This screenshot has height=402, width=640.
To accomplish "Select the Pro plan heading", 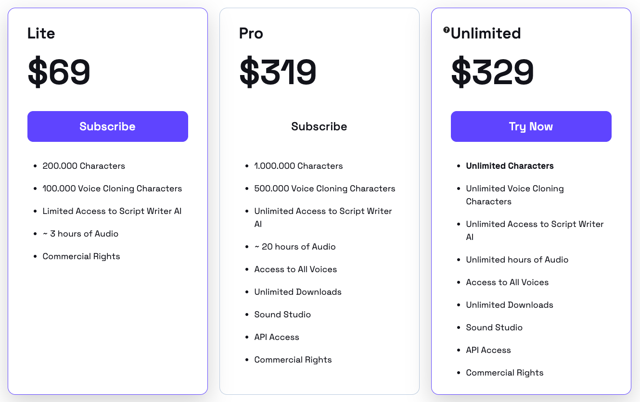I will 251,33.
